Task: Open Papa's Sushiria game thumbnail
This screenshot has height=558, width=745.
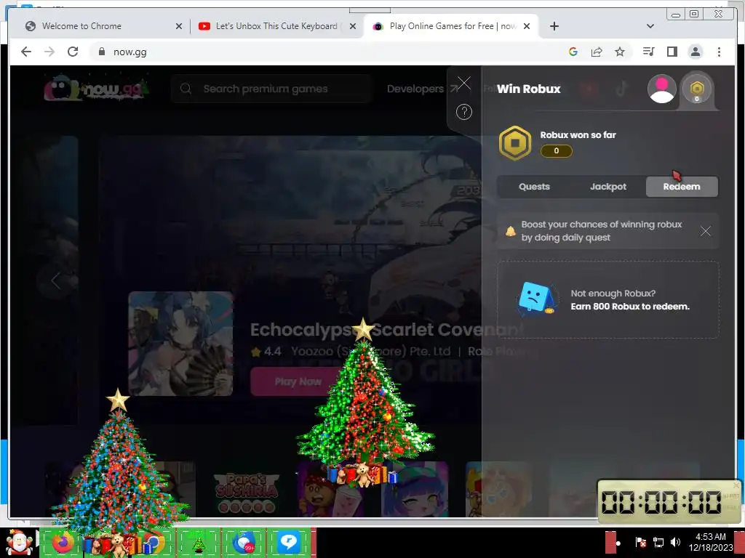Action: [x=246, y=490]
